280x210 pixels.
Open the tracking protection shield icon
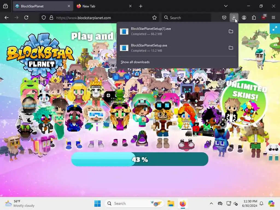[x=44, y=18]
